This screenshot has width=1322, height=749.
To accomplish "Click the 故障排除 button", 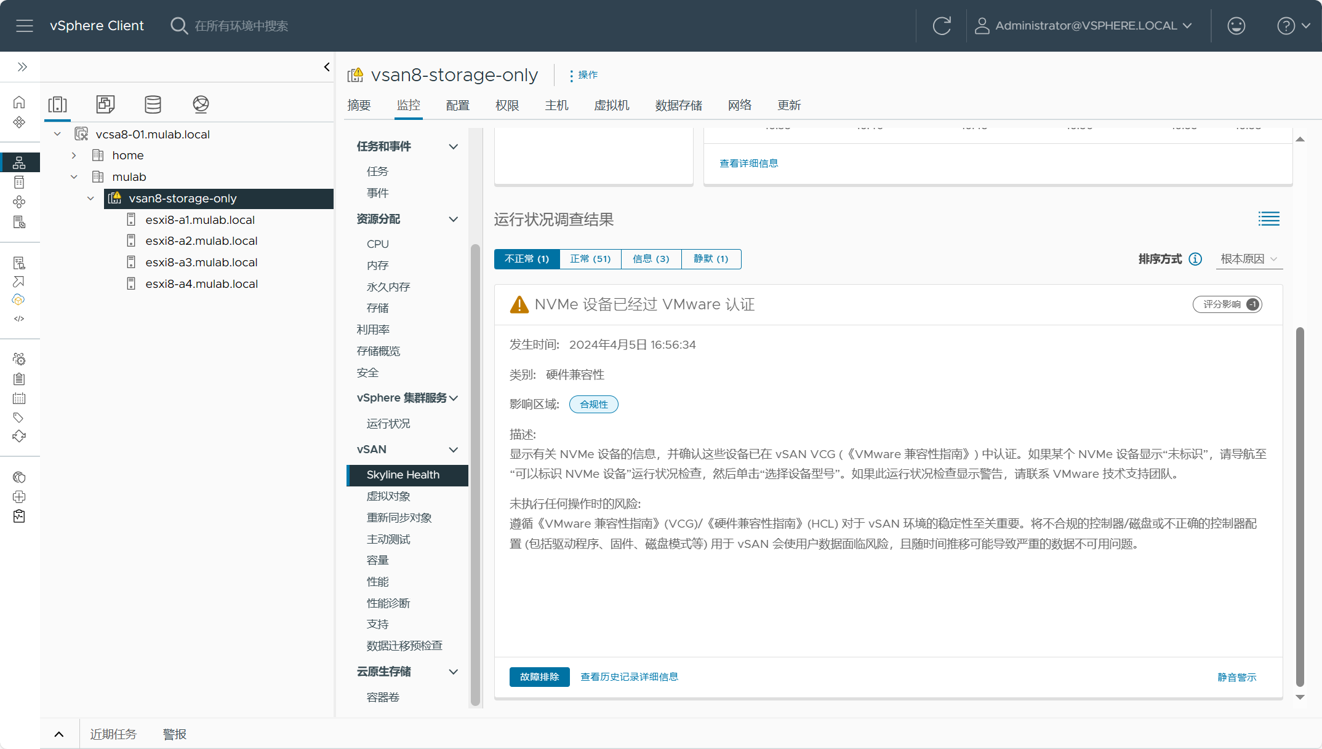I will [x=540, y=677].
